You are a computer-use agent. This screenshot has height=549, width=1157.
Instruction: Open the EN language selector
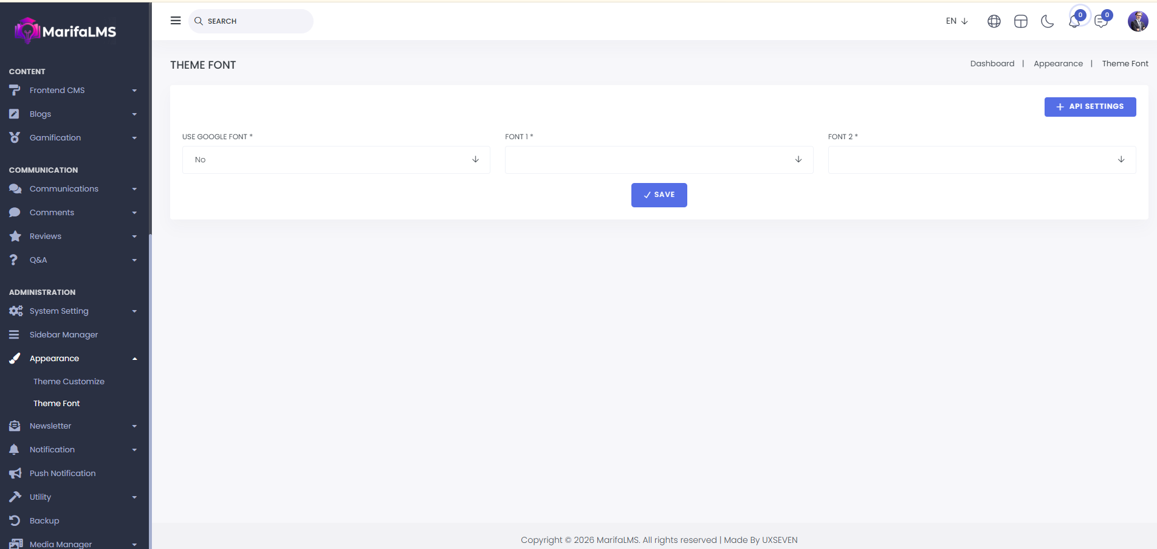click(956, 21)
